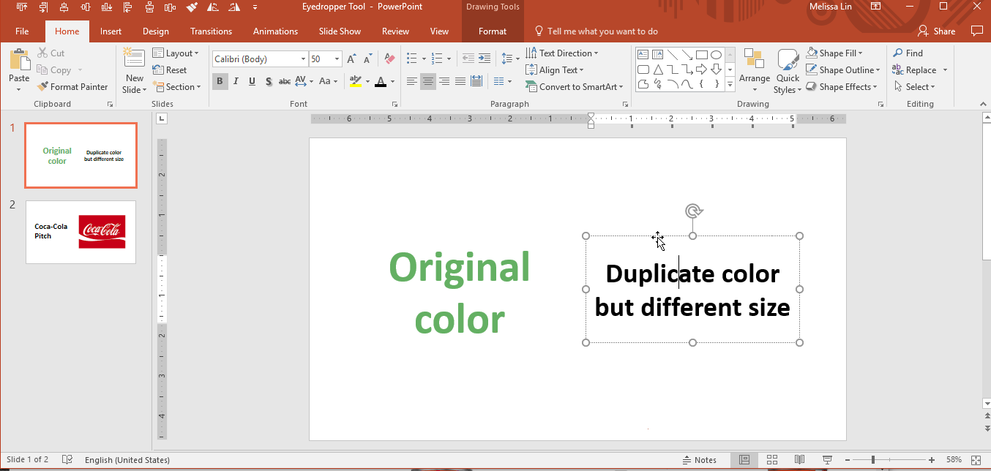
Task: Enable center text alignment
Action: [428, 81]
